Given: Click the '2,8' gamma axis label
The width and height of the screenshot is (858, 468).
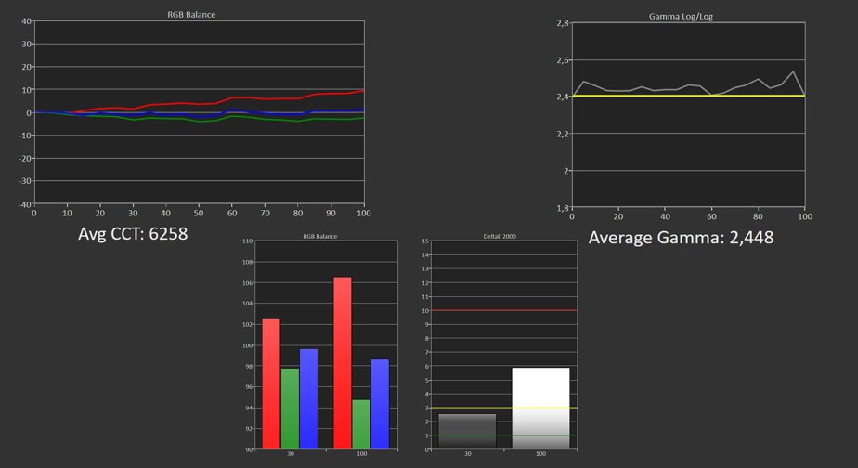Looking at the screenshot, I should pos(563,23).
